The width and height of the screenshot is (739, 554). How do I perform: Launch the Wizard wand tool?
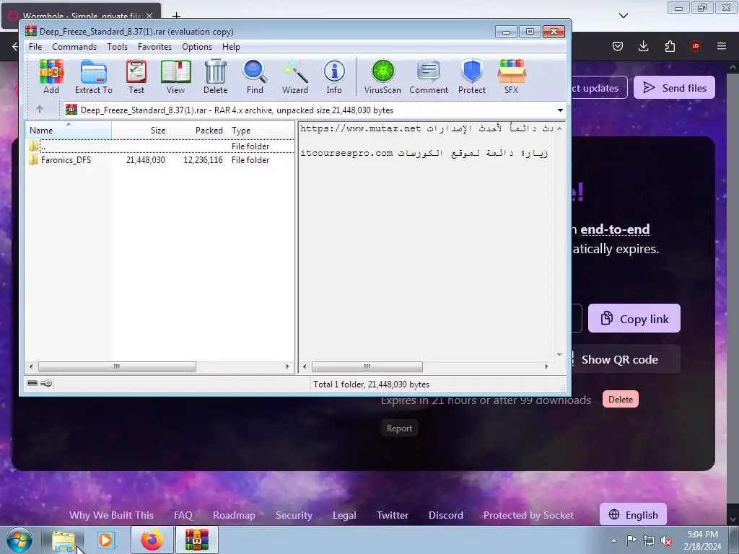295,76
